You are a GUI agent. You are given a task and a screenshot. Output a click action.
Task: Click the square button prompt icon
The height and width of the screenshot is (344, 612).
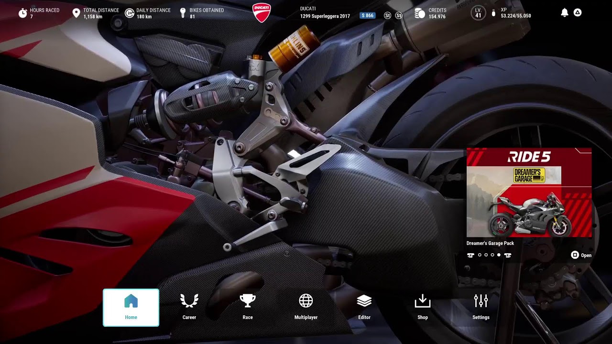(x=575, y=255)
